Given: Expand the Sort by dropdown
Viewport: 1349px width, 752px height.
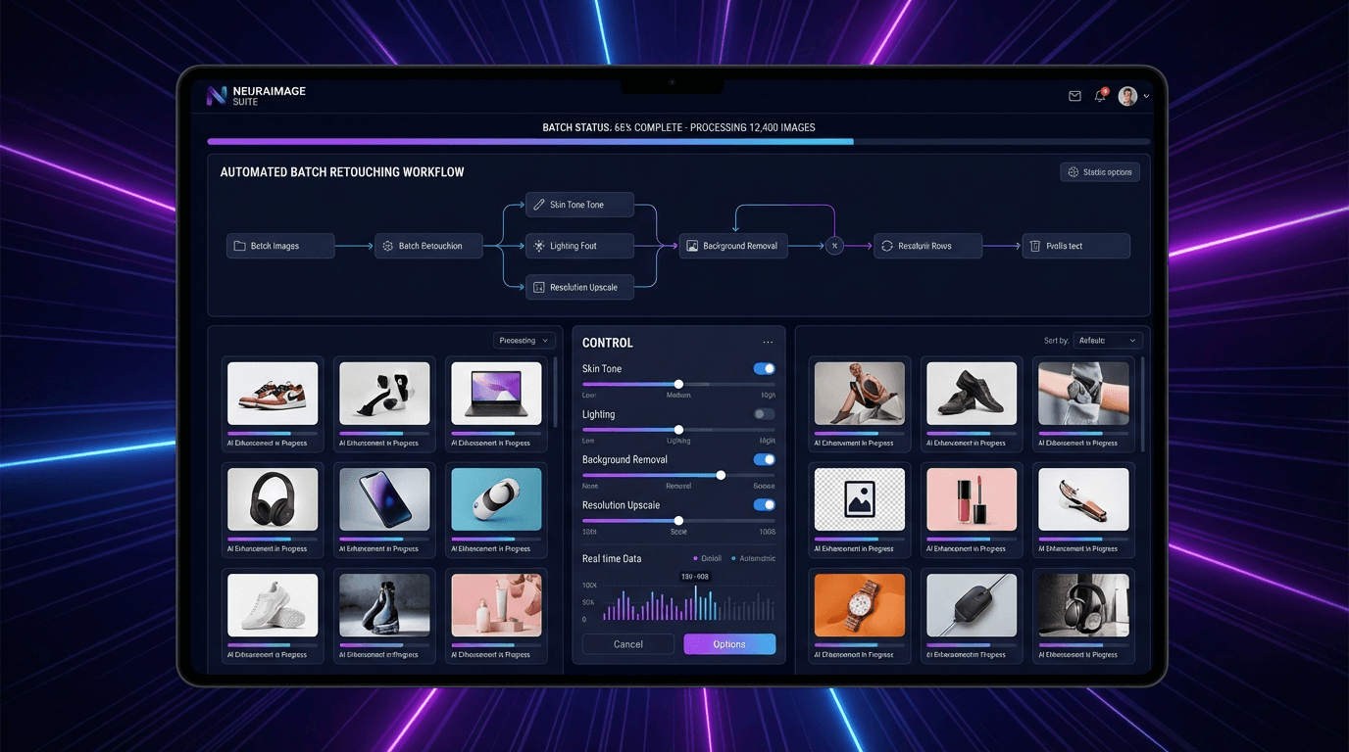Looking at the screenshot, I should tap(1108, 341).
